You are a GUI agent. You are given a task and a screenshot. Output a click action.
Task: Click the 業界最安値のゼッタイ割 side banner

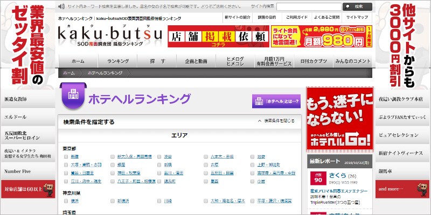[x=27, y=45]
